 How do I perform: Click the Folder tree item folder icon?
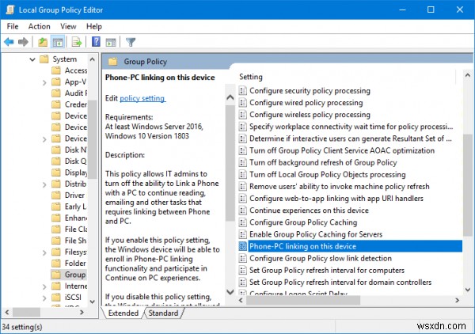56,263
